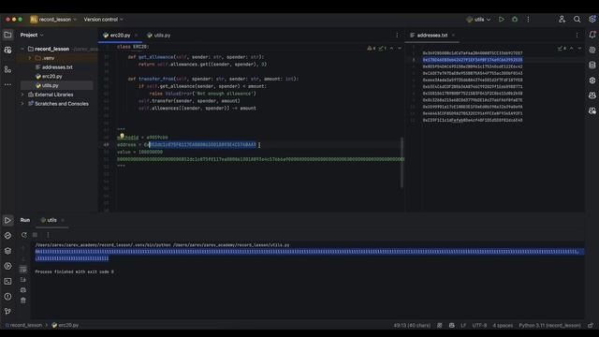Click 'value = 100000000' line in editor
The image size is (599, 337).
pyautogui.click(x=139, y=152)
